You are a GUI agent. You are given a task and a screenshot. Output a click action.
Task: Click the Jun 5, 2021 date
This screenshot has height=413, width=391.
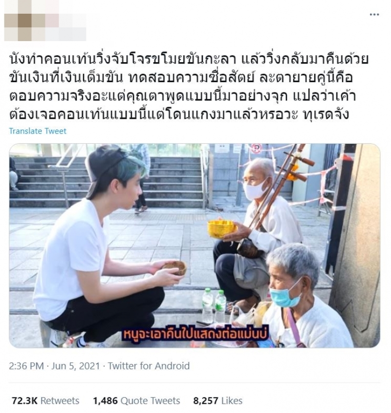pyautogui.click(x=76, y=366)
